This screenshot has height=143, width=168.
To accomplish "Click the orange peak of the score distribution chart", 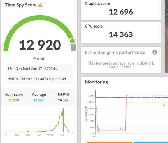I will click(62, 111).
